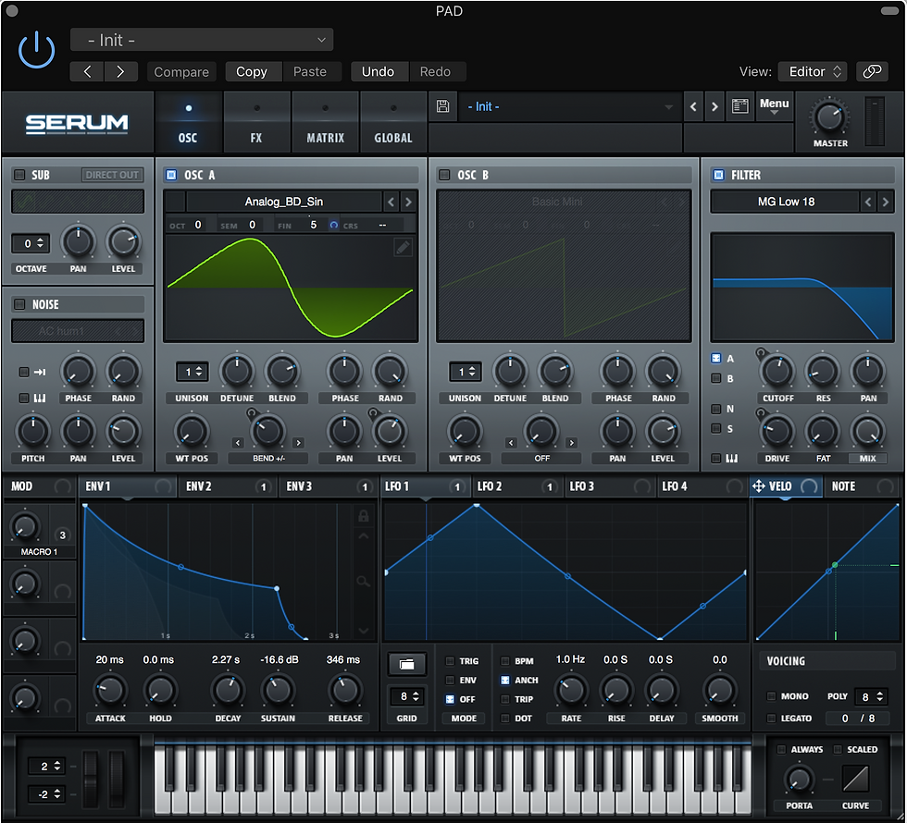Viewport: 907px width, 823px height.
Task: Click the Copy button
Action: click(252, 72)
